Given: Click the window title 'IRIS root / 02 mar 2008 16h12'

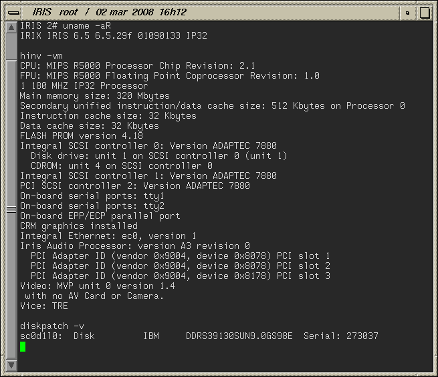Looking at the screenshot, I should 109,12.
